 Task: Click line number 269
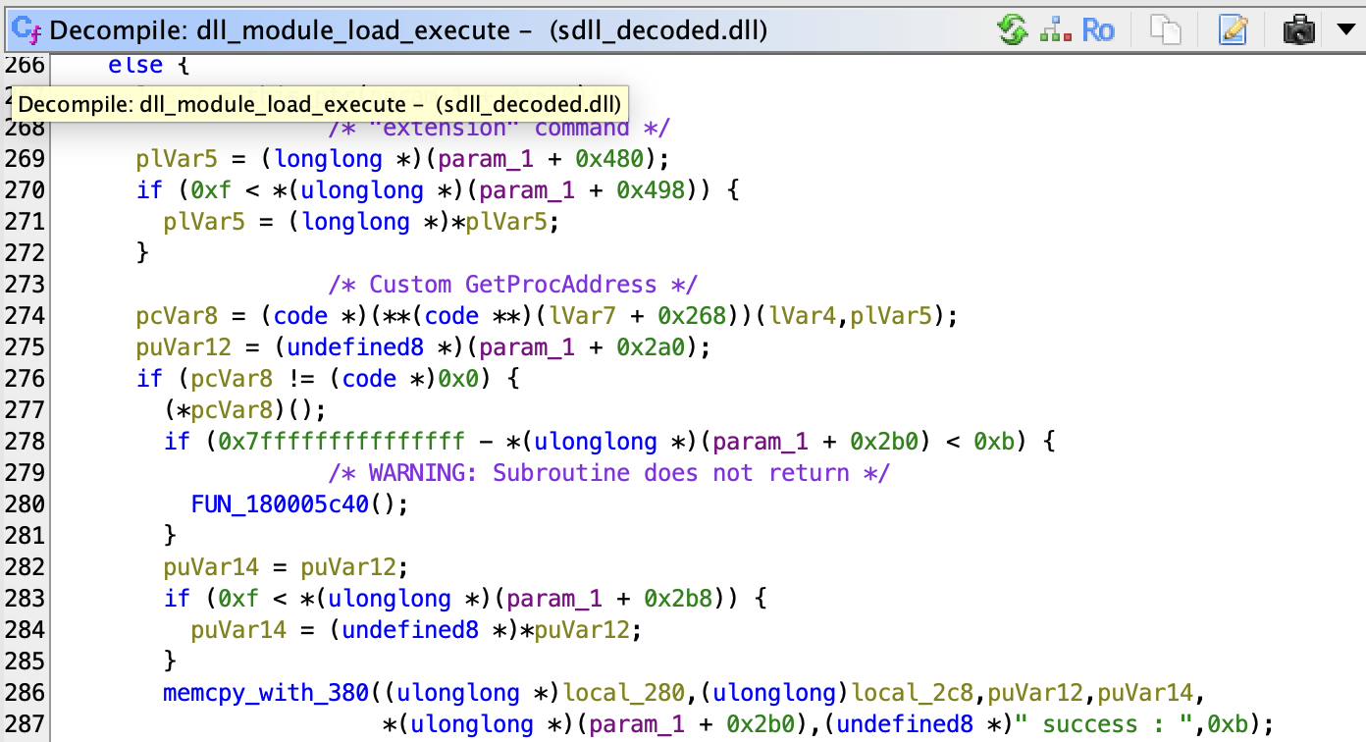(x=24, y=159)
